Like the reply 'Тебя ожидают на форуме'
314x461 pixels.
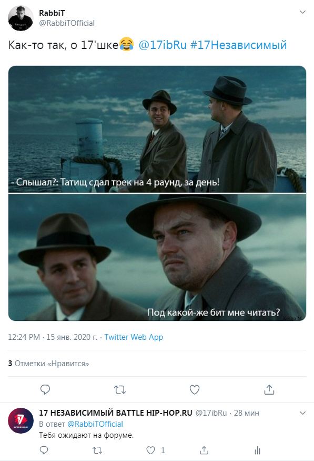pyautogui.click(x=150, y=450)
